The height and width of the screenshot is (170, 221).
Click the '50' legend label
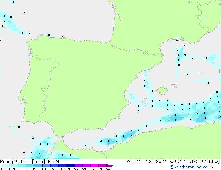108,169
